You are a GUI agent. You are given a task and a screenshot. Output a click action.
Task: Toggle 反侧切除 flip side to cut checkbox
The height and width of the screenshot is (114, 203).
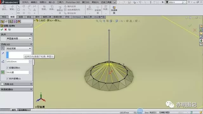[7, 68]
